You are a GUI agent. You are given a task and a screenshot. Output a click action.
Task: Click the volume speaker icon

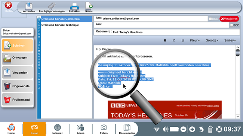tap(165, 129)
